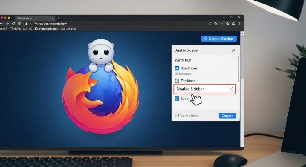Click the Epoding shield icon

pos(177,99)
